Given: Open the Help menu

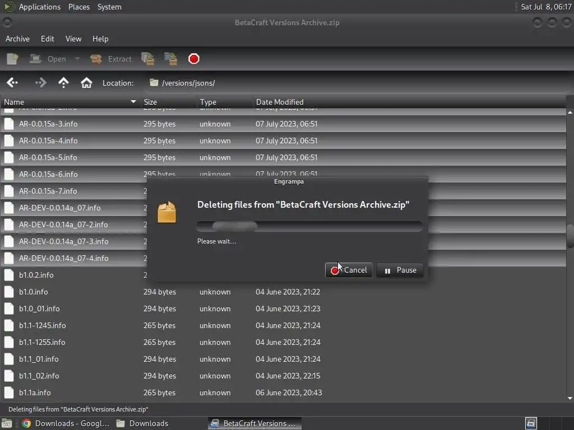Looking at the screenshot, I should 100,39.
